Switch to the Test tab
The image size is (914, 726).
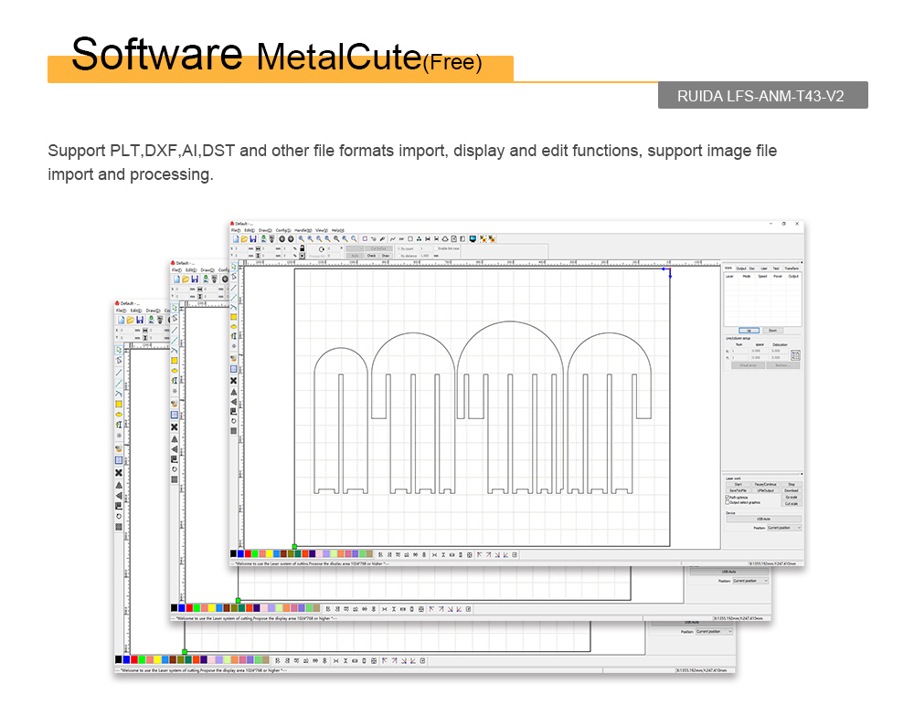pos(776,268)
